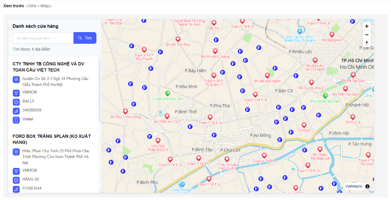Select the BV Thẩm Mỹ Hiệp Lợi marker
This screenshot has width=391, height=200.
[320, 149]
